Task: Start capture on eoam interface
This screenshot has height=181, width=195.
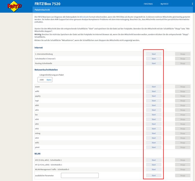Action: pyautogui.click(x=154, y=87)
